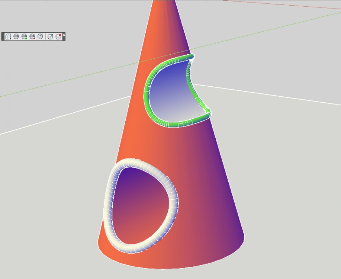Open the Mesh Box primitives flyout
Screen dimensions: 341x279
click(x=8, y=36)
